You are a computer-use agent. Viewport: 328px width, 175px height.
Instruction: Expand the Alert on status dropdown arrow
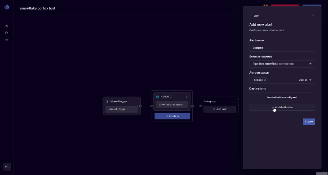(x=310, y=80)
